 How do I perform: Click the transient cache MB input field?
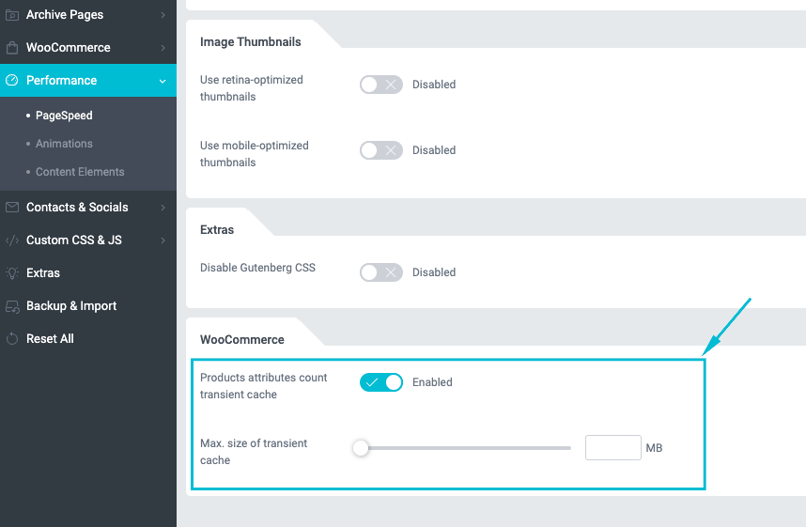coord(612,448)
